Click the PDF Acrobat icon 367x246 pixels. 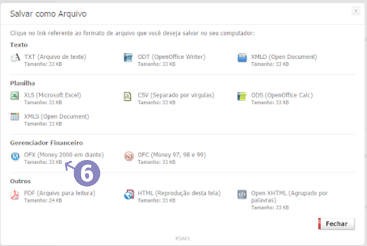[x=15, y=195]
